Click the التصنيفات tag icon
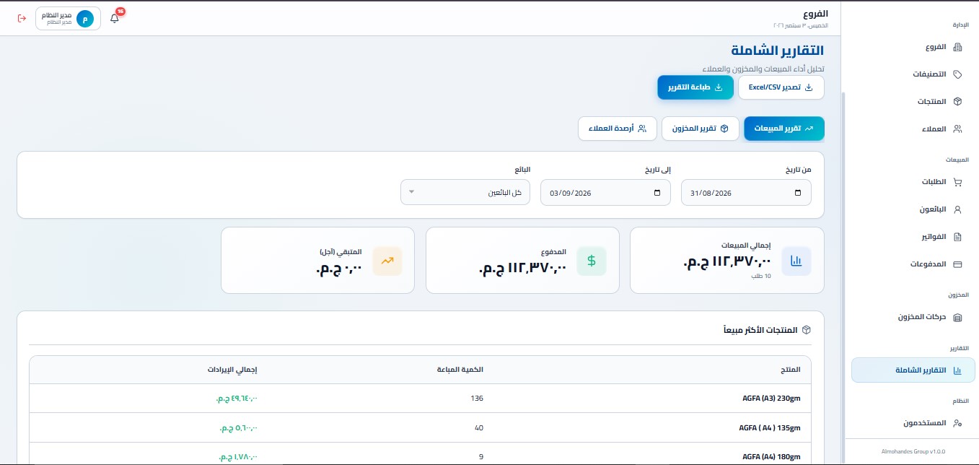This screenshot has height=465, width=979. tap(958, 74)
